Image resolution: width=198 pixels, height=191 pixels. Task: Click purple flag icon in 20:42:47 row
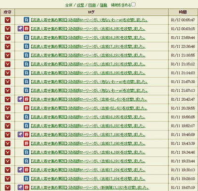pyautogui.click(x=20, y=99)
